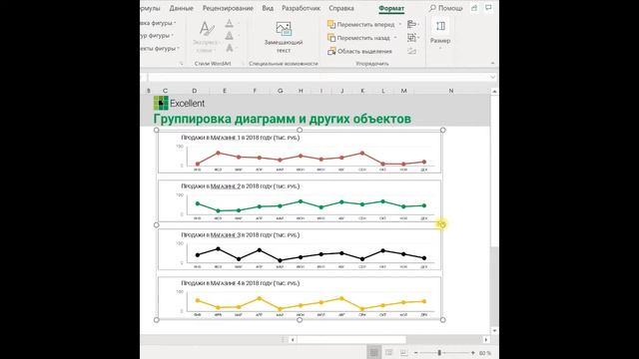Click the 80% zoom level
This screenshot has width=639, height=359.
point(485,353)
